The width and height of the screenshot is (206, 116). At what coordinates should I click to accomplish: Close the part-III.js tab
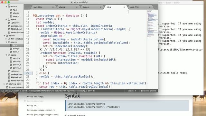pos(53,7)
